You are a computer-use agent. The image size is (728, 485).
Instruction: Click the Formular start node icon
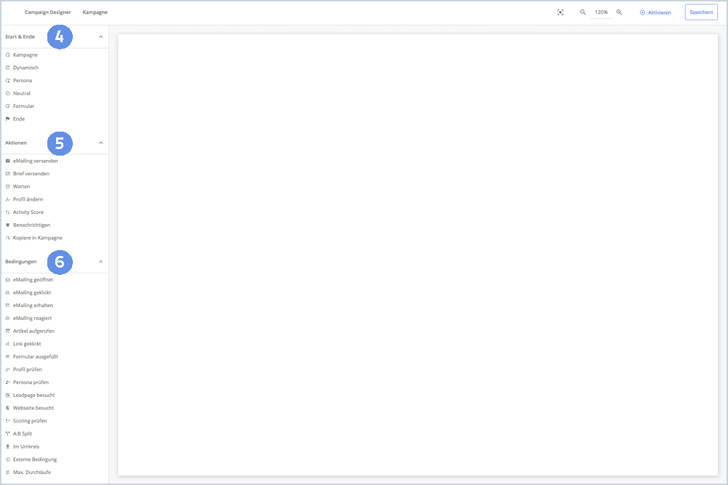point(7,106)
